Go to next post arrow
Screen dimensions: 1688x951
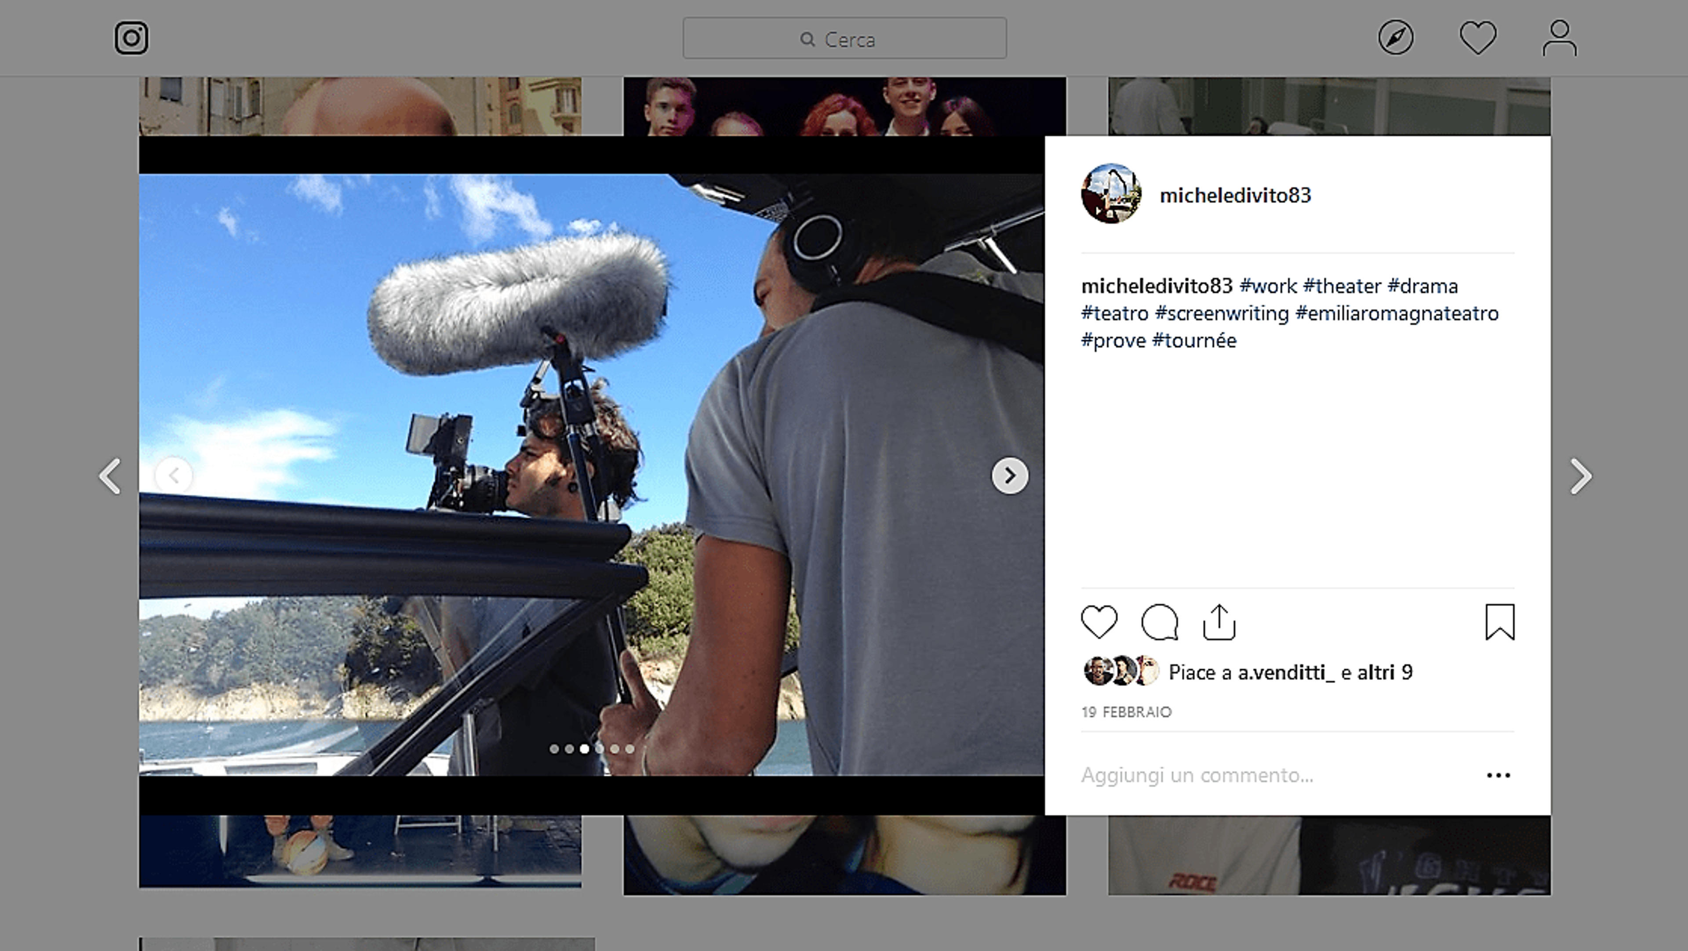click(1581, 476)
